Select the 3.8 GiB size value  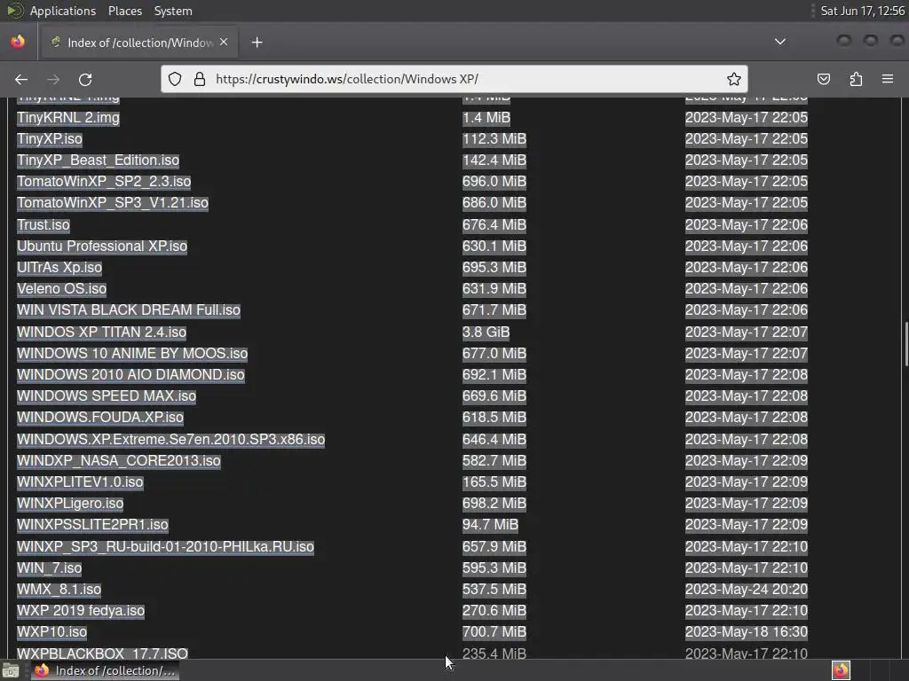tap(486, 333)
